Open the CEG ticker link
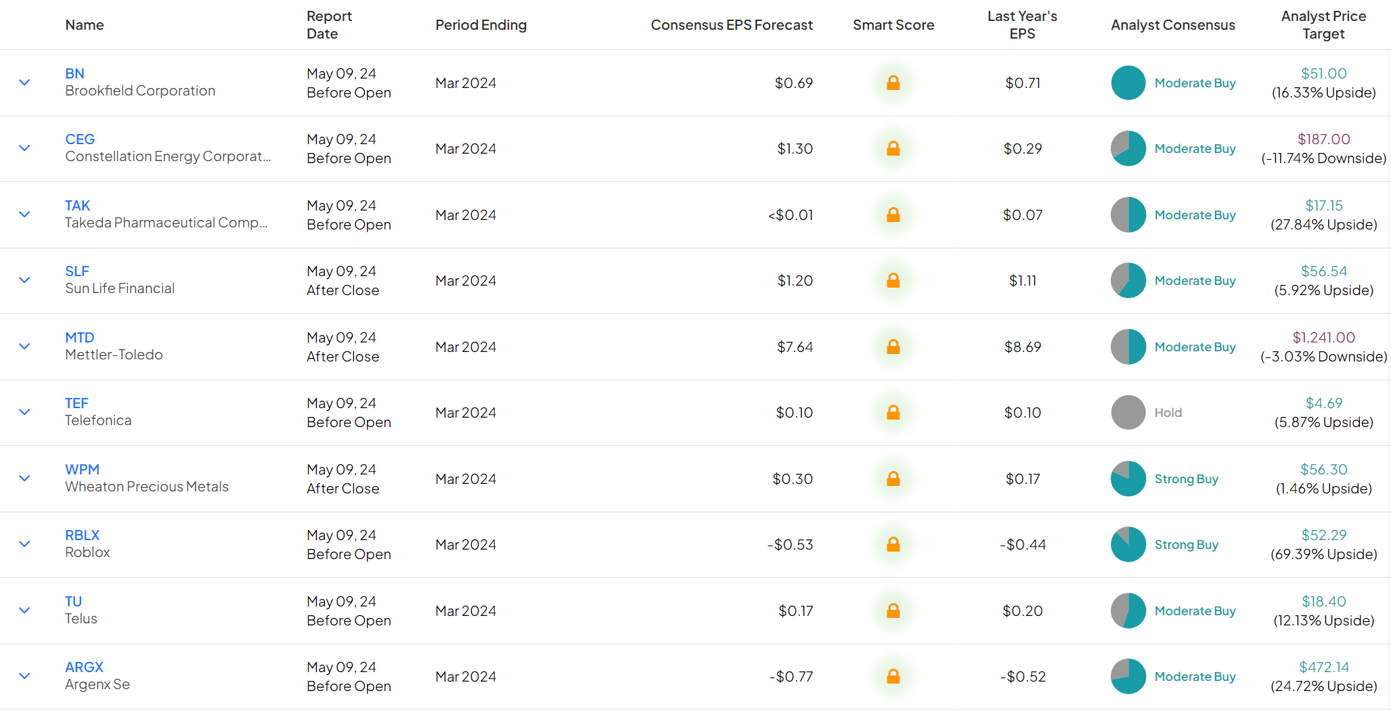The image size is (1391, 710). point(80,139)
